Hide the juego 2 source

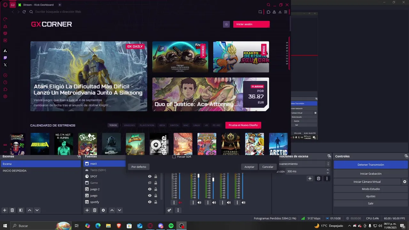(150, 189)
